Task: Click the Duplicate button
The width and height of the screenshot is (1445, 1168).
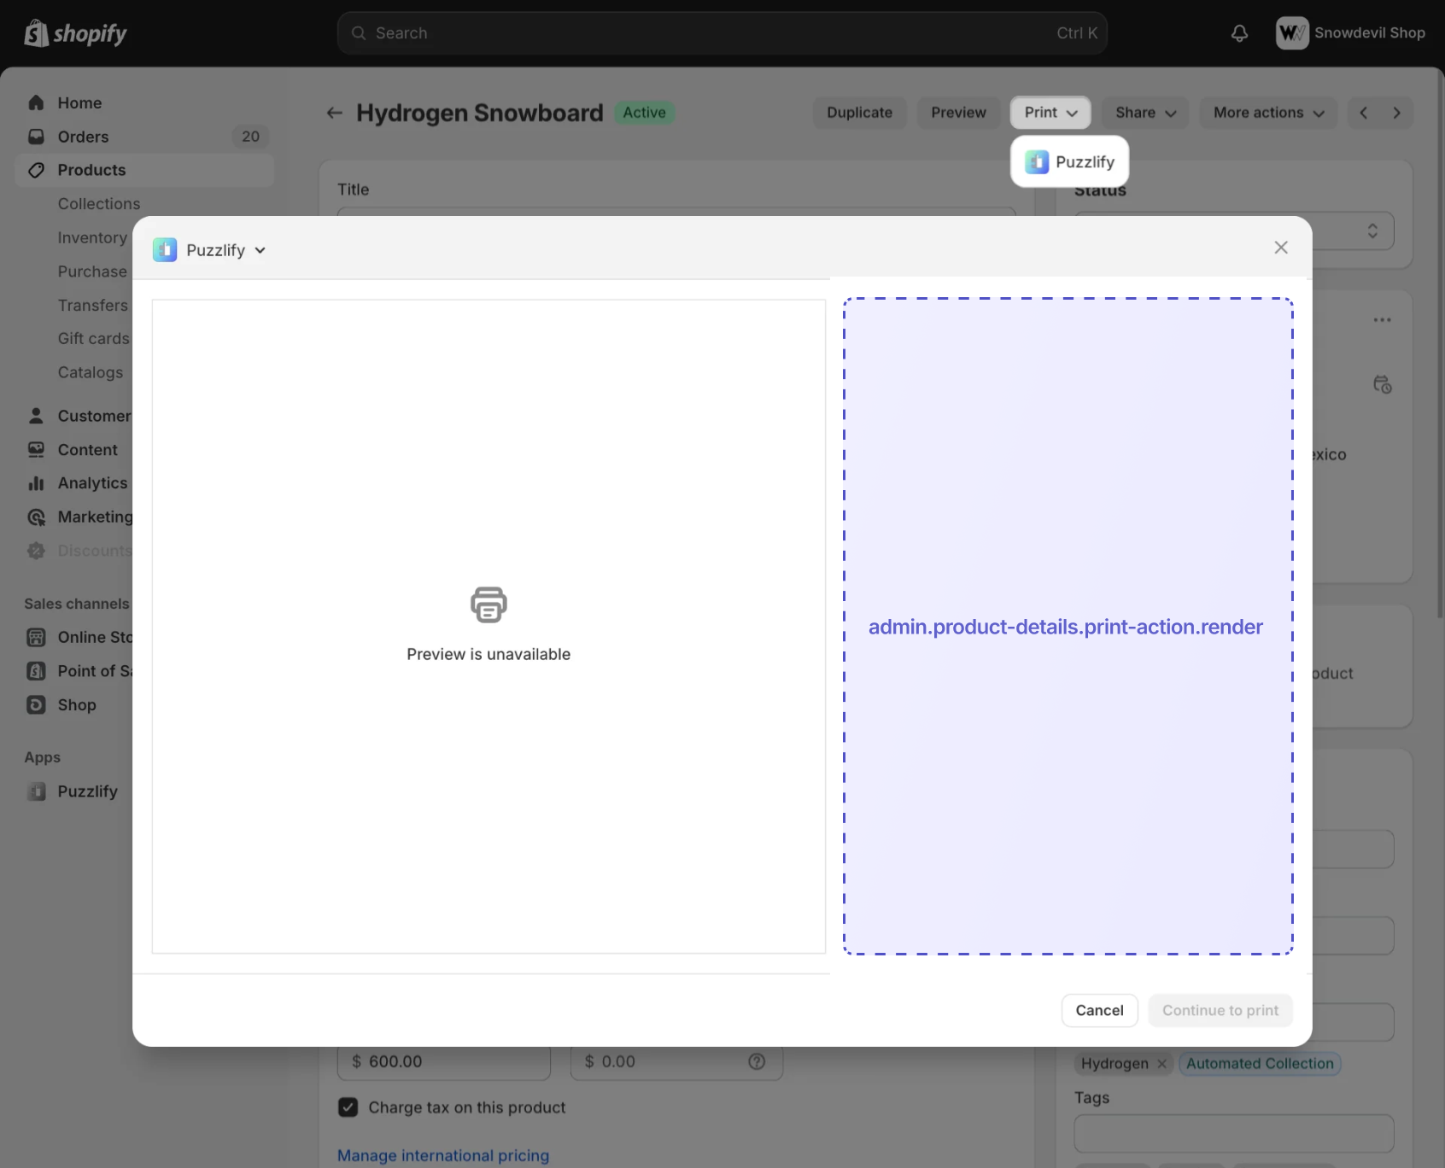Action: click(x=859, y=113)
